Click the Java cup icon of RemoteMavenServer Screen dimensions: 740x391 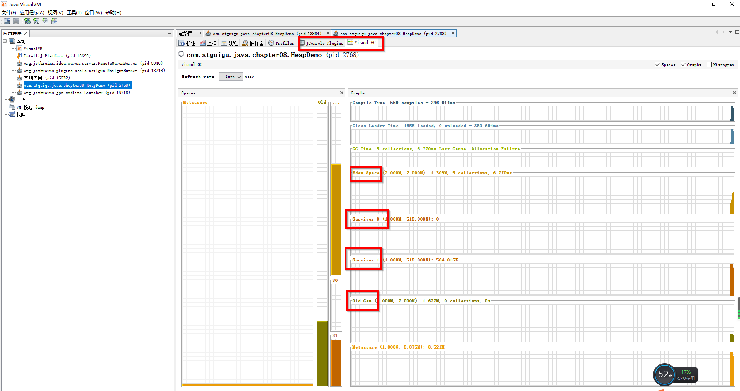click(x=19, y=63)
